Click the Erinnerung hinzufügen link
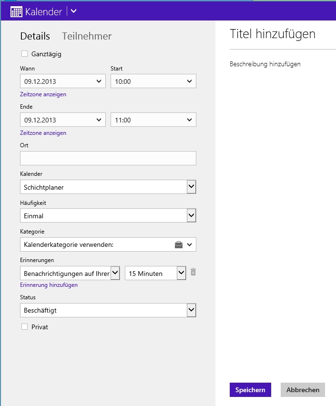336x406 pixels. tap(49, 285)
